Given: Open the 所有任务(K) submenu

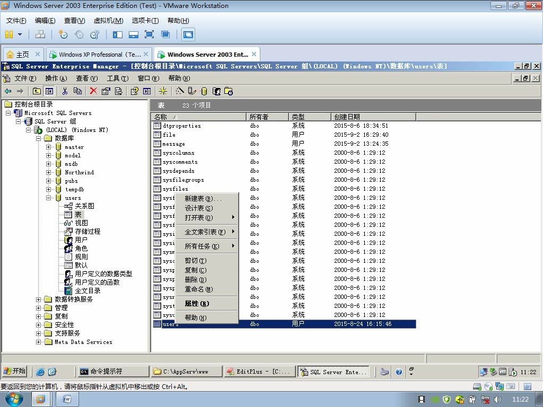Looking at the screenshot, I should pyautogui.click(x=207, y=246).
